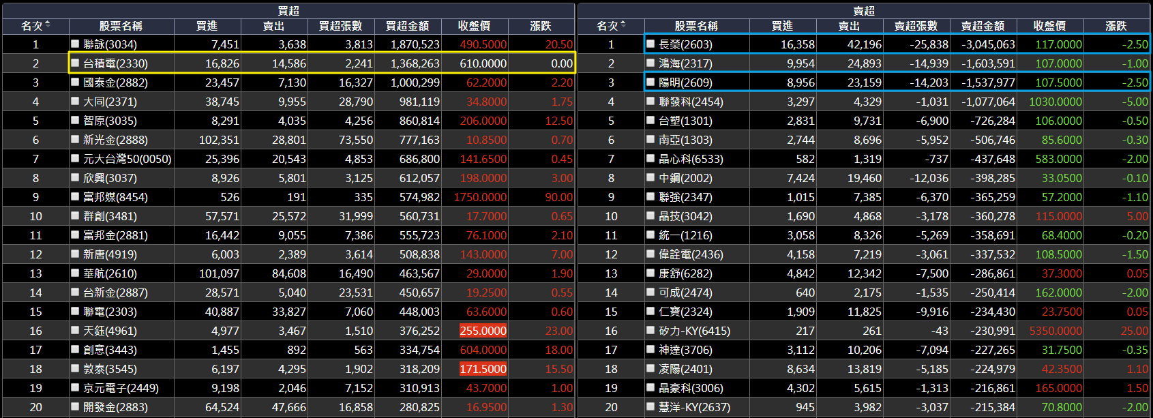Check the box for 慧洋-KY(2637)
The height and width of the screenshot is (418, 1153).
pyautogui.click(x=651, y=406)
